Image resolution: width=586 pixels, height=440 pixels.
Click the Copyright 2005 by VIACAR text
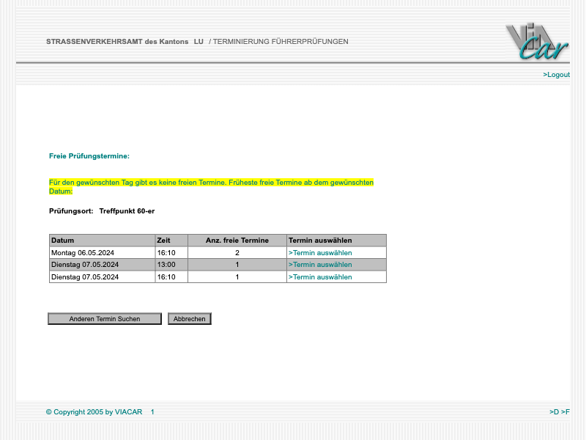pos(93,412)
